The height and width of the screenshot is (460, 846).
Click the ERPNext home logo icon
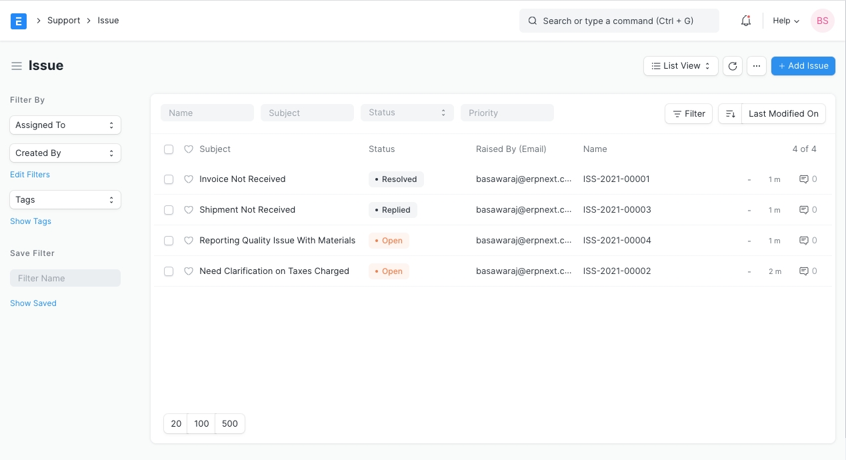tap(19, 21)
